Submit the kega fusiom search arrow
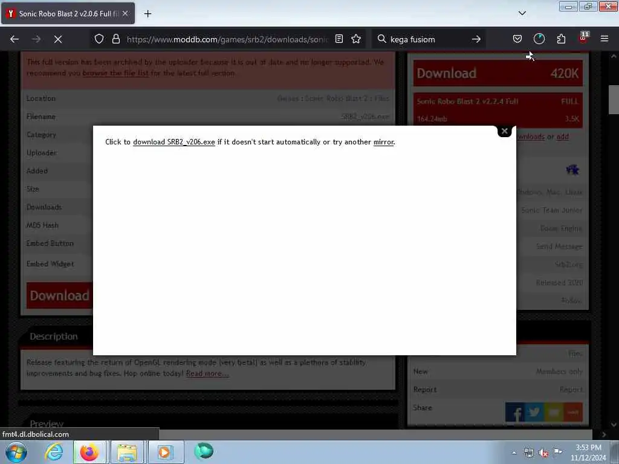This screenshot has height=464, width=619. point(476,39)
